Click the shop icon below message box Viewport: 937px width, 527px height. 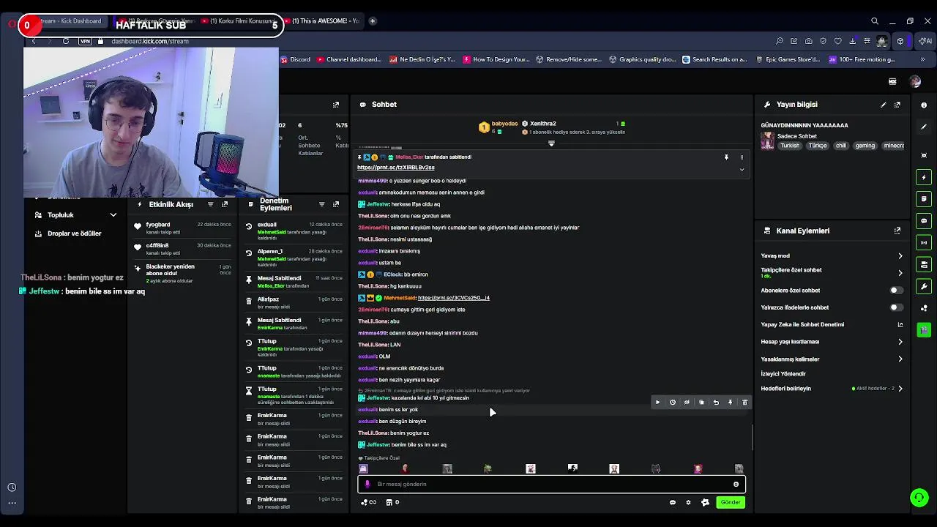[x=389, y=502]
